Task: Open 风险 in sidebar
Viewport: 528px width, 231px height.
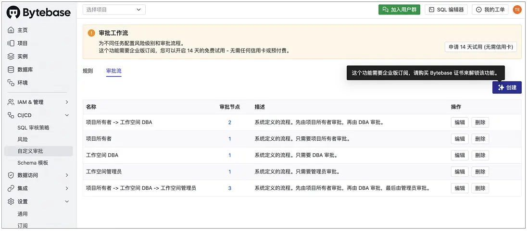Action: click(x=23, y=139)
